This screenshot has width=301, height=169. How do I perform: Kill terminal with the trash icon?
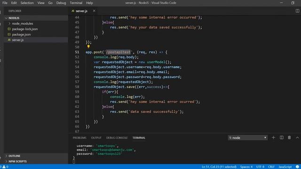(x=289, y=138)
